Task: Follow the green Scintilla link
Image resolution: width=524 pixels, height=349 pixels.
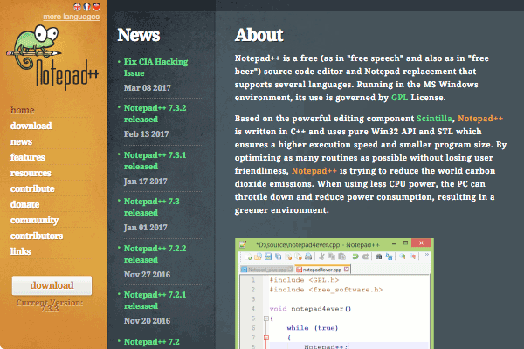Action: coord(434,119)
